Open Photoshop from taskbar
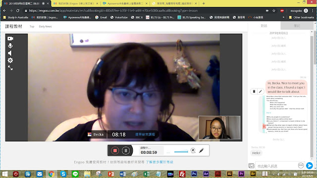Viewport: 317px width, 178px height. pyautogui.click(x=194, y=174)
